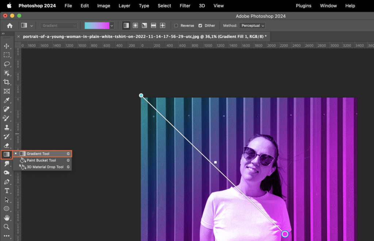Select Paint Bucket Tool from the flyout menu
The width and height of the screenshot is (374, 241).
[x=41, y=160]
